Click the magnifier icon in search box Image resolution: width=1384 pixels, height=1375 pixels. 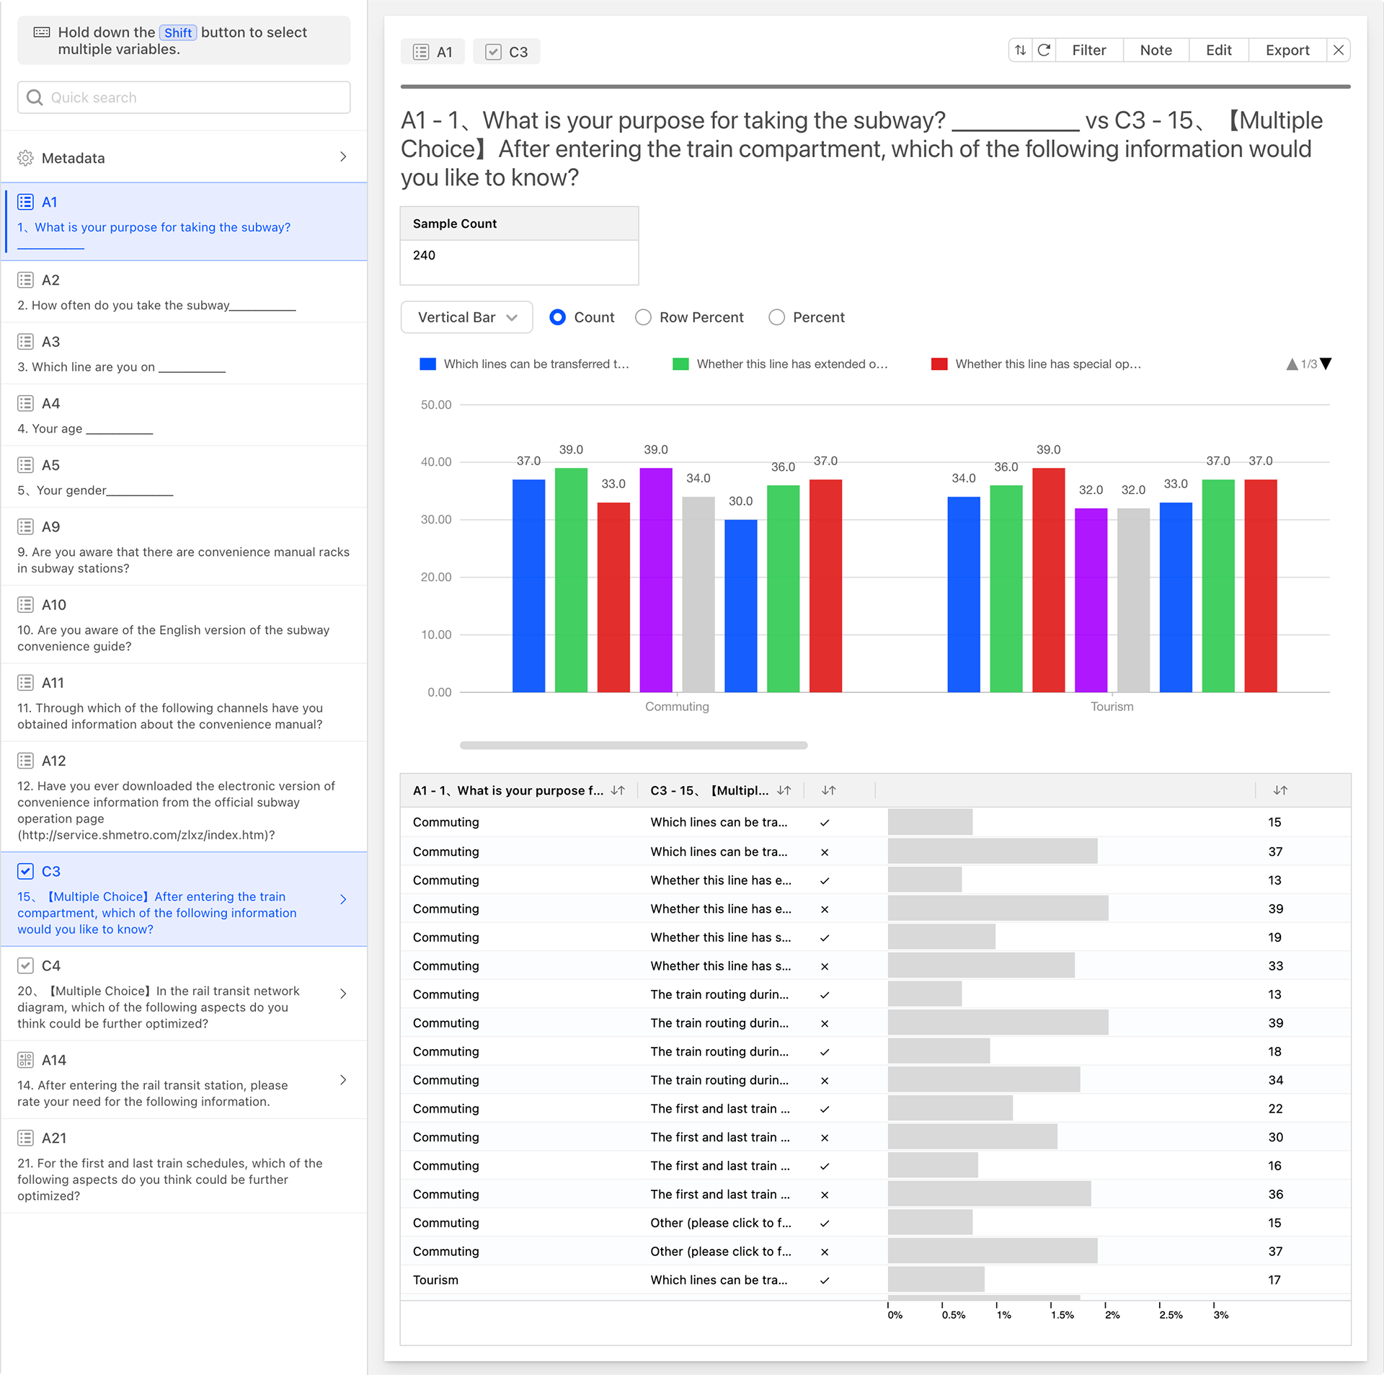tap(35, 97)
